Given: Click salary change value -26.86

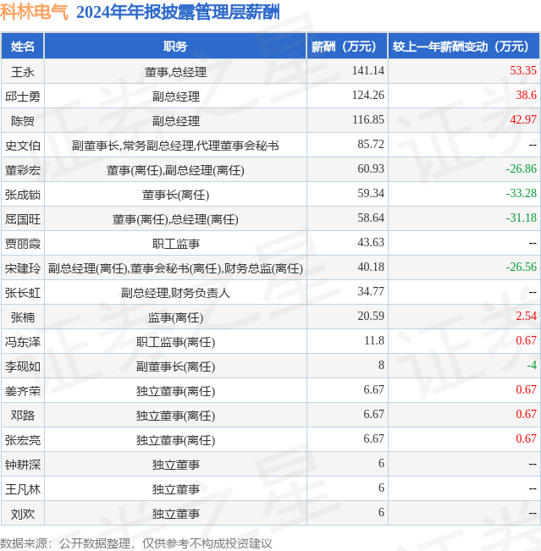Looking at the screenshot, I should coord(522,169).
